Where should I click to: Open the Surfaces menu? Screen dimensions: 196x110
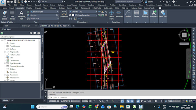(x=61, y=5)
